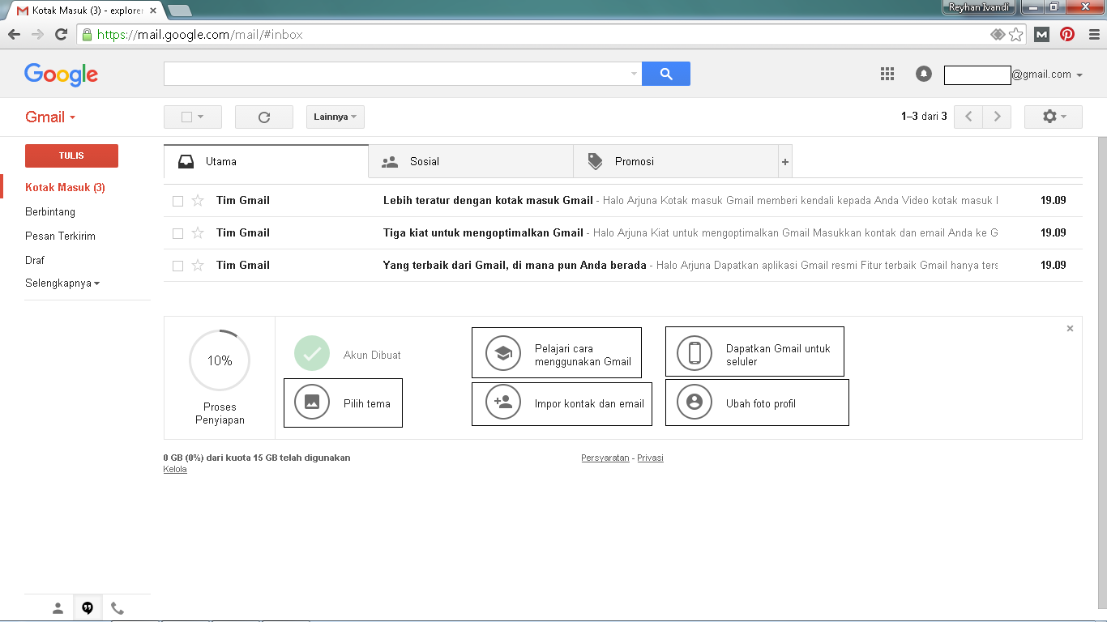Open the Hangouts chat icon
The image size is (1107, 622).
point(87,607)
